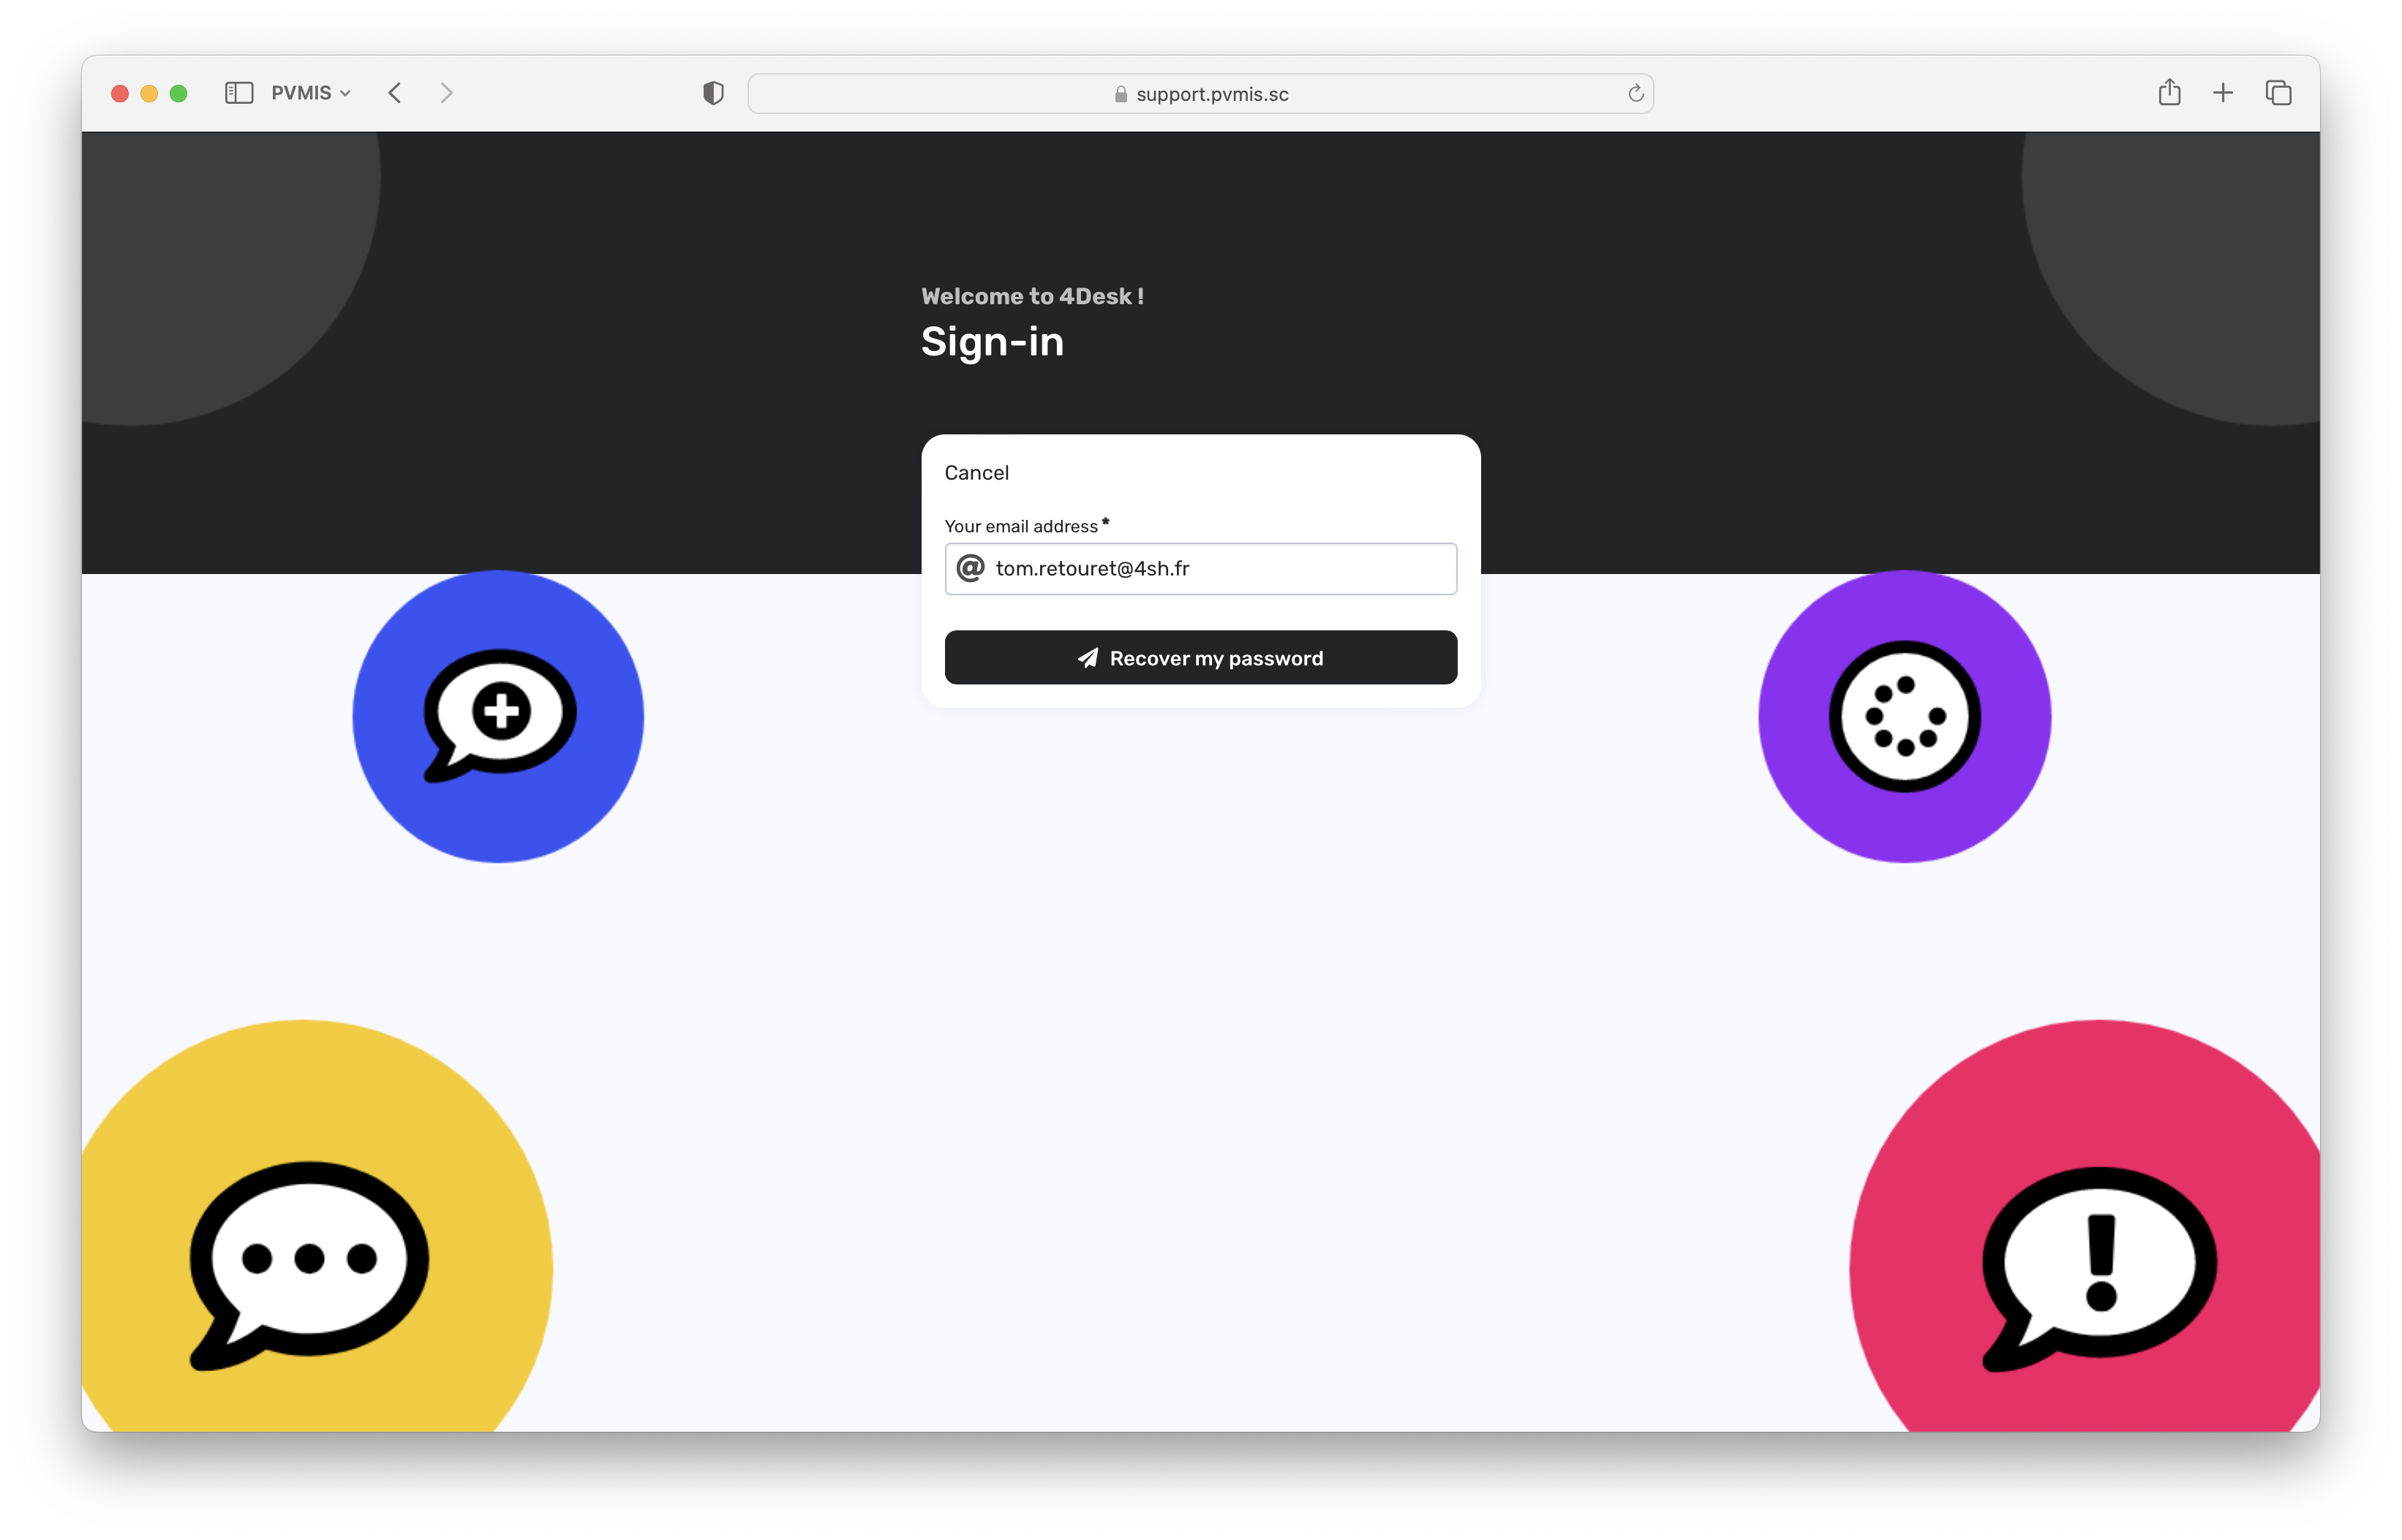Screen dimensions: 2402x1540
Task: Click the support.pvmis.sc address bar
Action: [x=1200, y=94]
